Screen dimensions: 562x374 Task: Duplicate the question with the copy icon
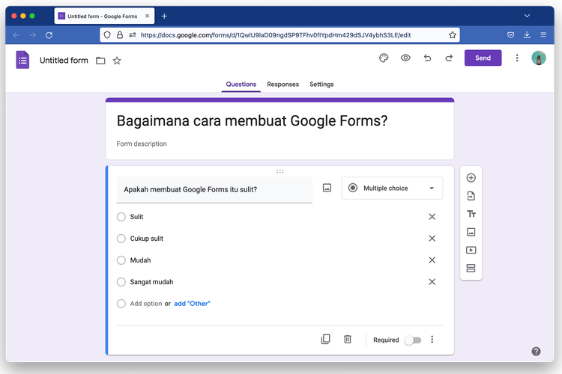click(x=325, y=340)
